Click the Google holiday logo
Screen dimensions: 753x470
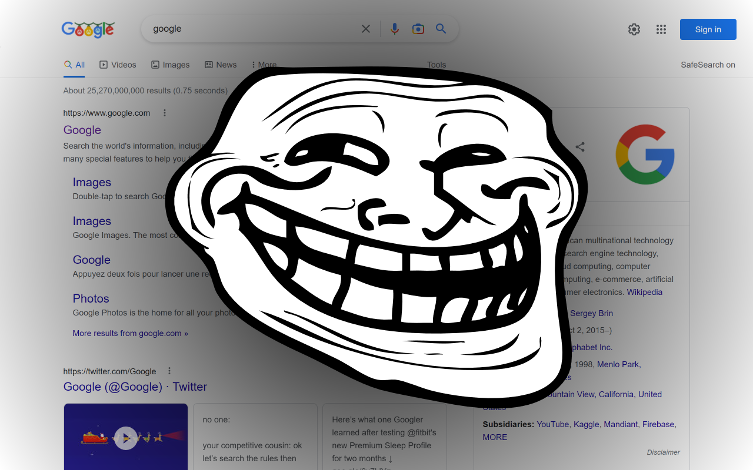coord(88,29)
